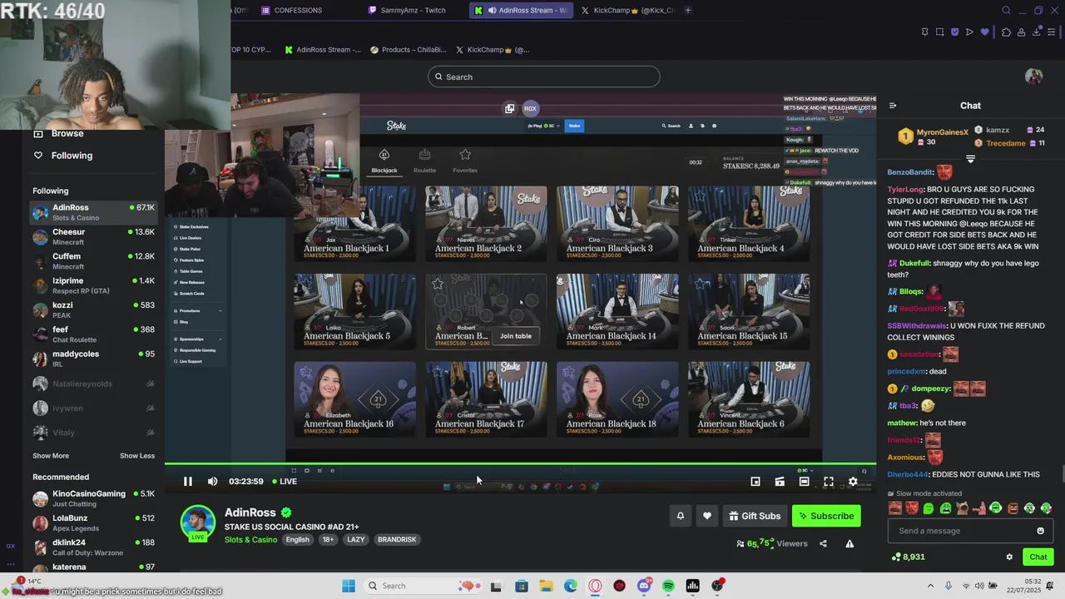Open chat settings gear icon
Screen dimensions: 1065x599
(1009, 557)
